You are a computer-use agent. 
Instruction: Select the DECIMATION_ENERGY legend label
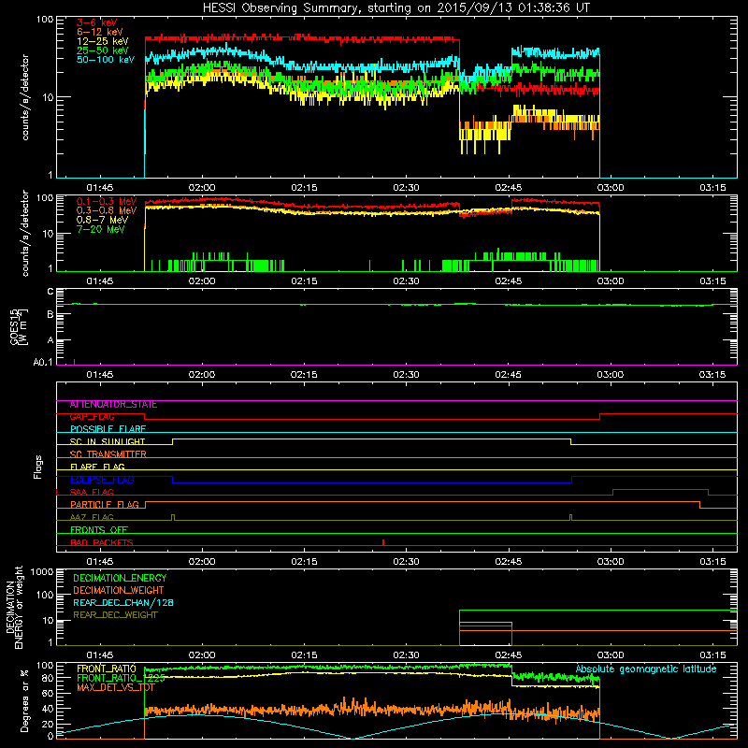point(120,578)
